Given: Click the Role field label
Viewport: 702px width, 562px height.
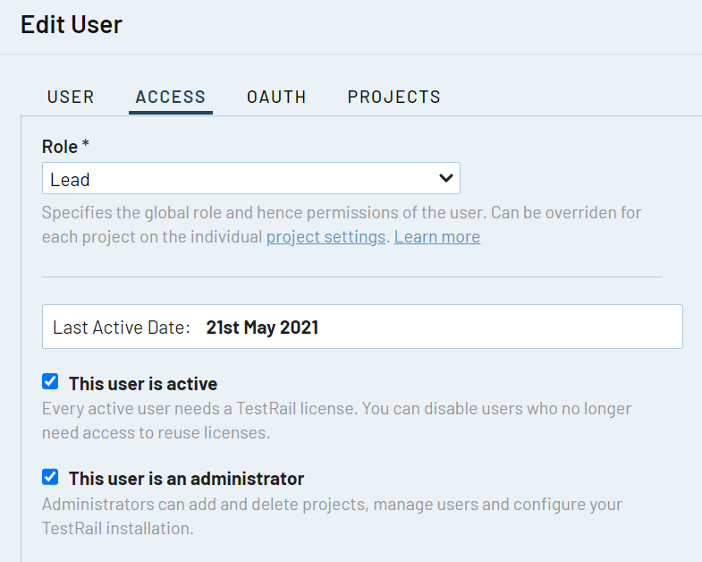Looking at the screenshot, I should 65,147.
